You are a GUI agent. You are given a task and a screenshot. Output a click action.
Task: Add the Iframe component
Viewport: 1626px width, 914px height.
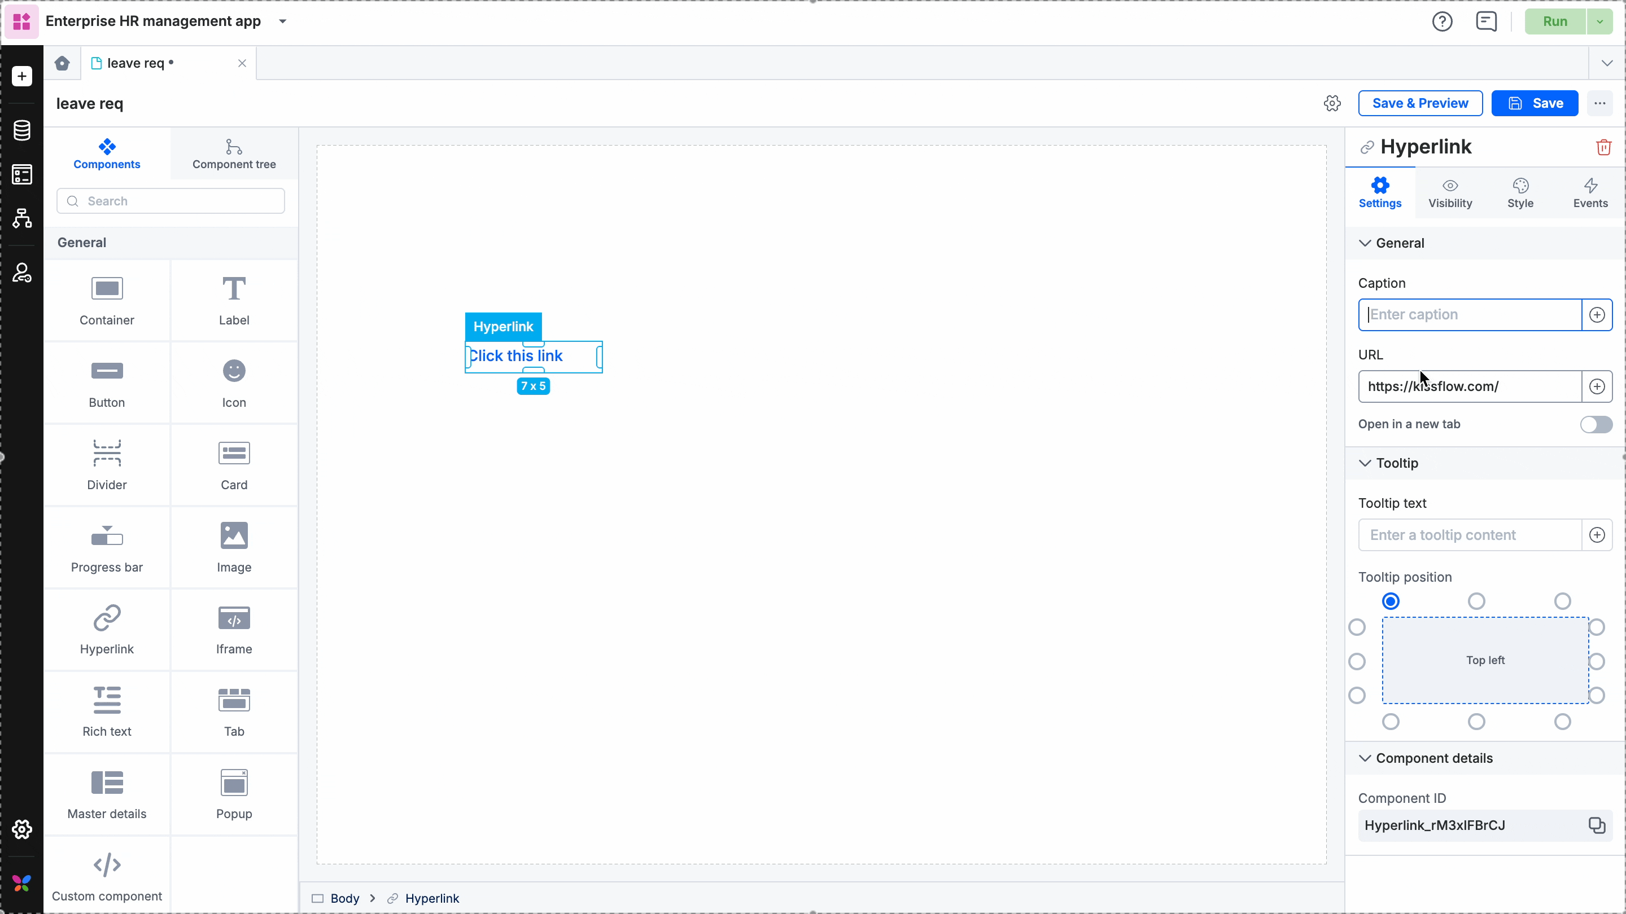coord(234,630)
